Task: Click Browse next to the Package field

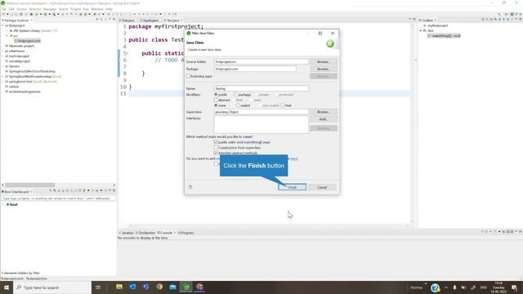Action: [x=324, y=69]
